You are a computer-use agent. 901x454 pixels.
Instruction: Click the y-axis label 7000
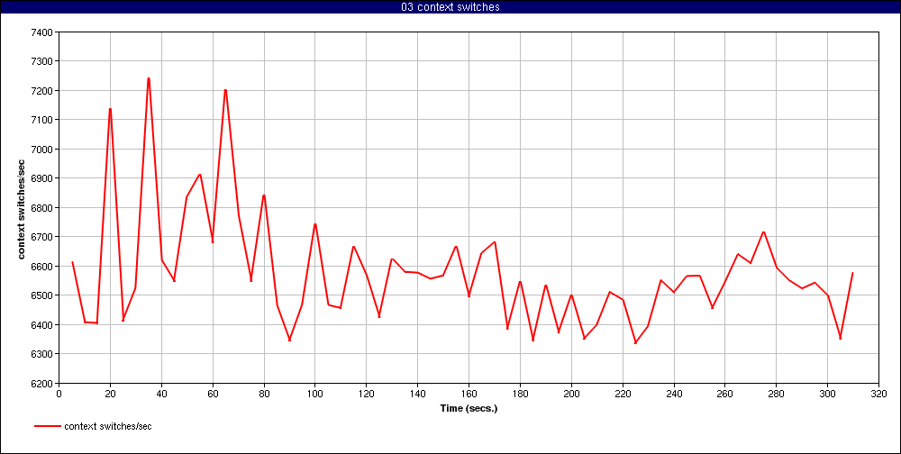(x=43, y=150)
